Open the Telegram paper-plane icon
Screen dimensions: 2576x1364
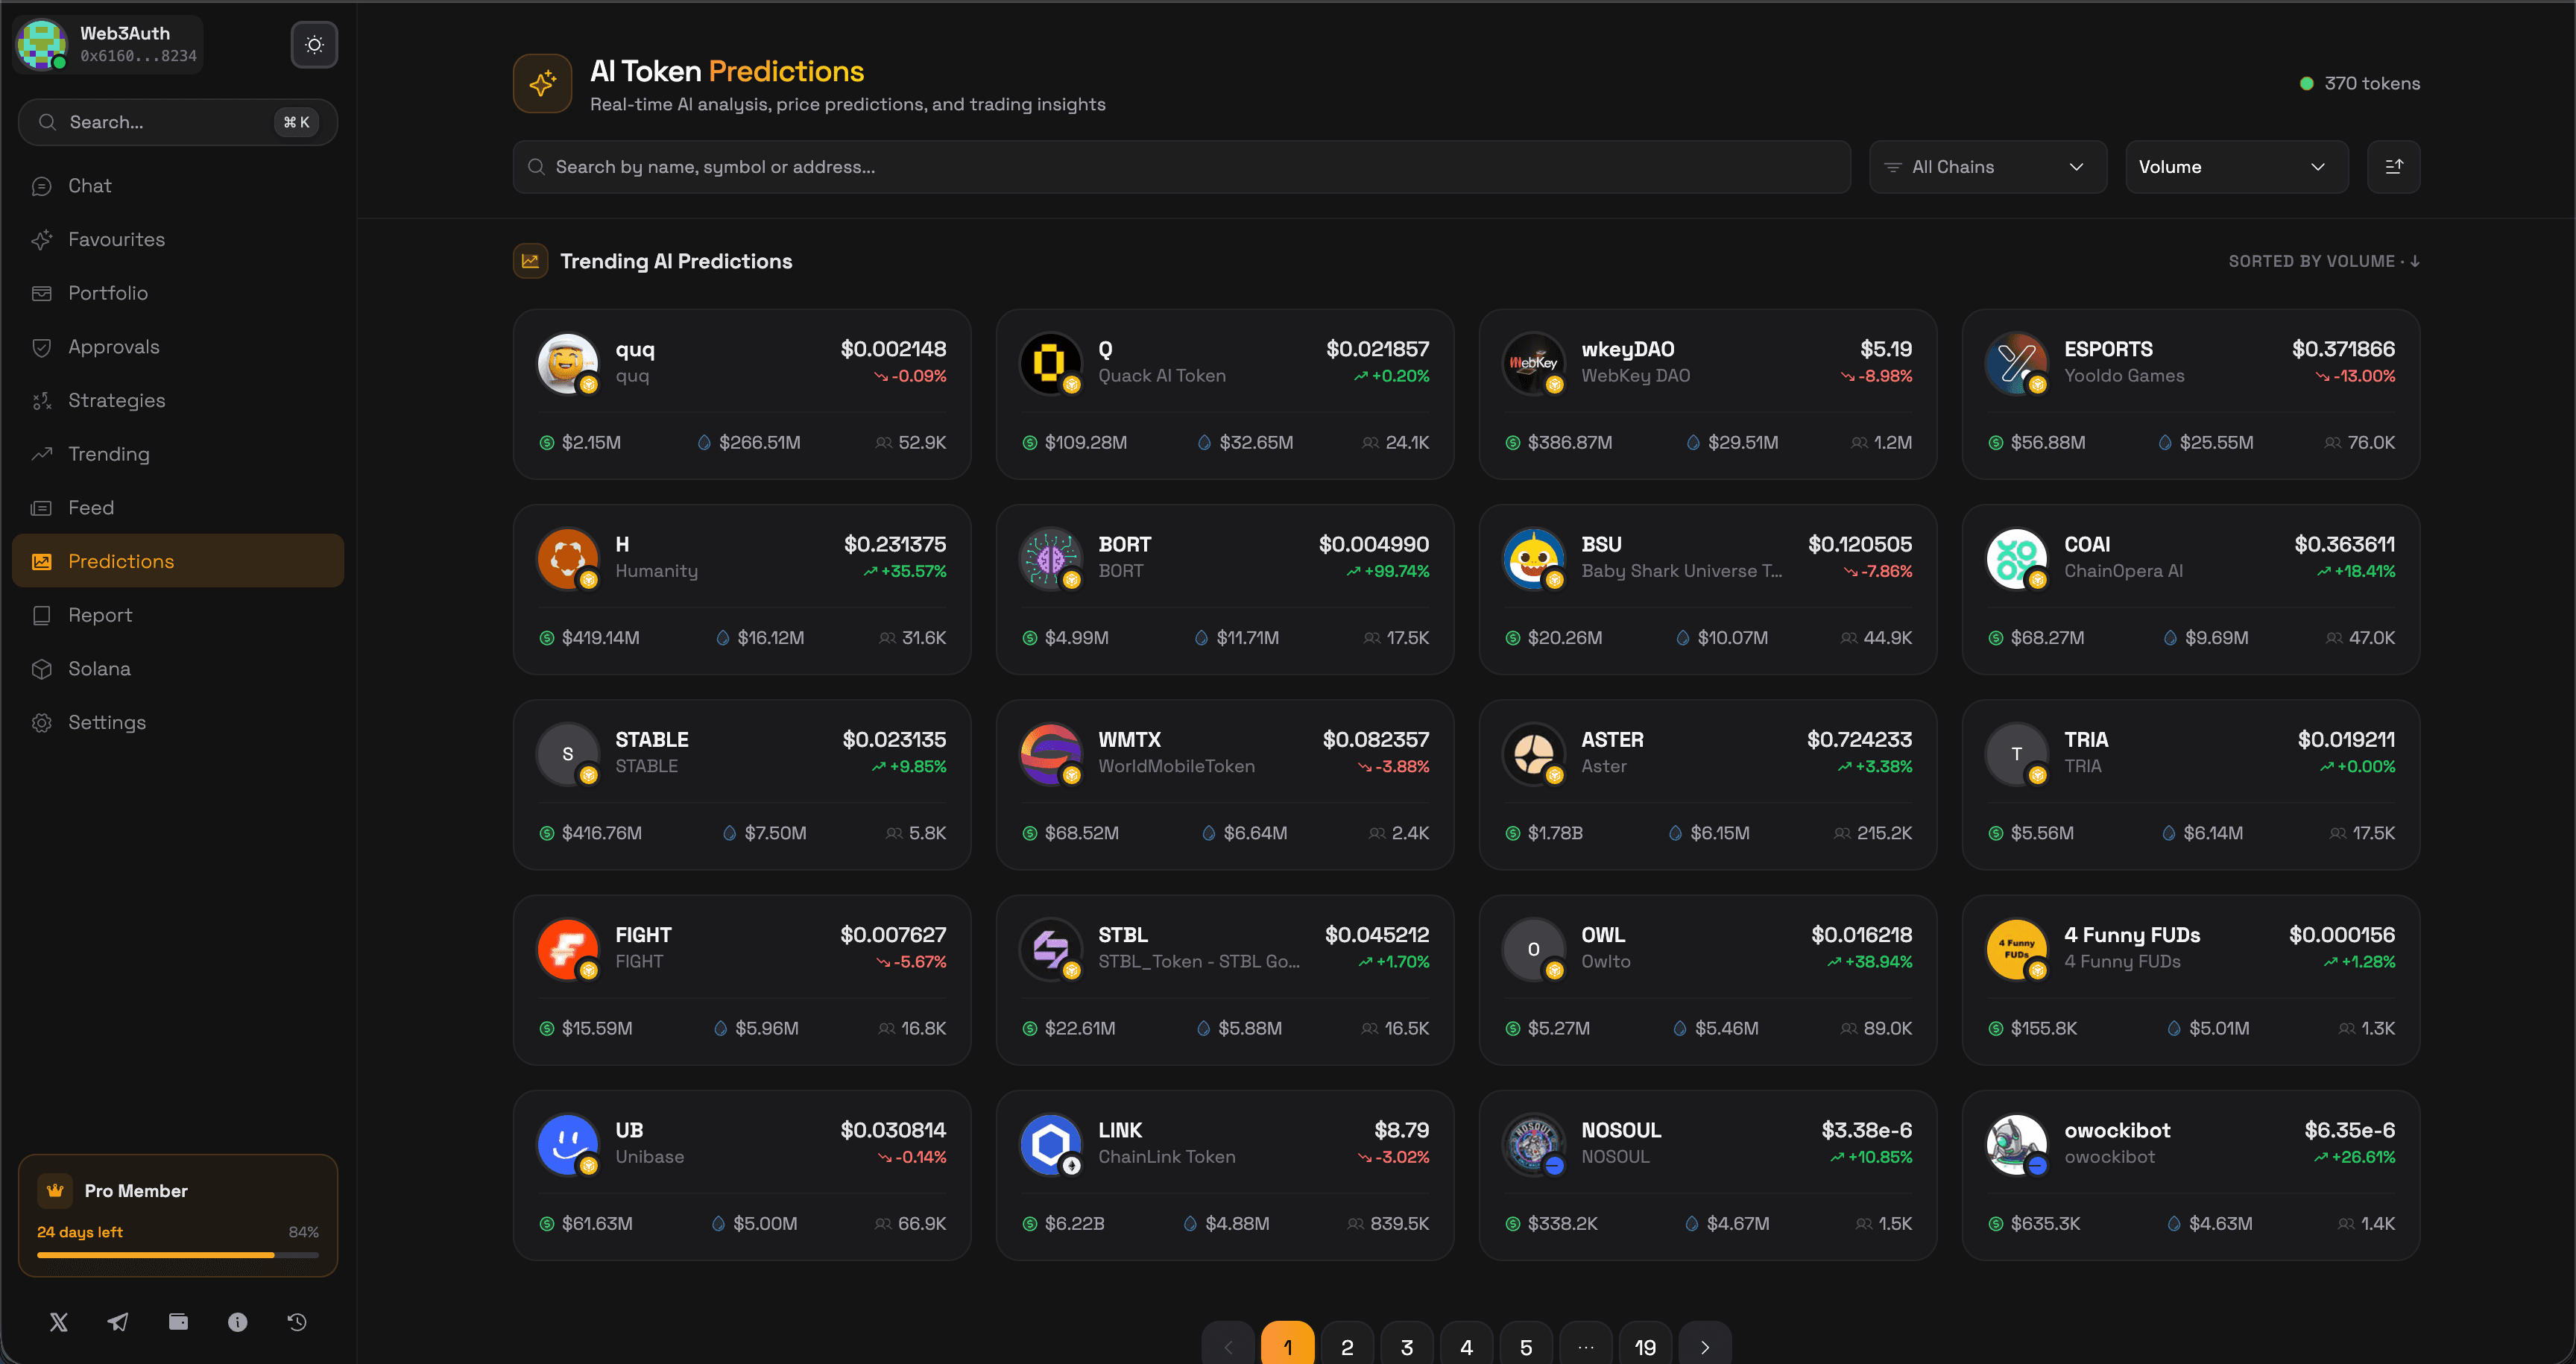tap(118, 1322)
